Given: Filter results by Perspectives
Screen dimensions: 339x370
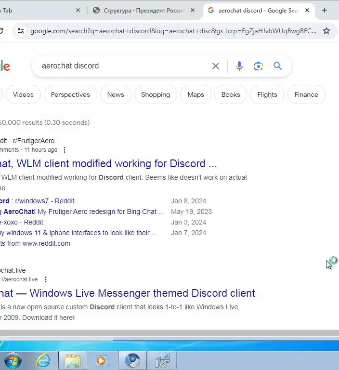Looking at the screenshot, I should coord(70,94).
